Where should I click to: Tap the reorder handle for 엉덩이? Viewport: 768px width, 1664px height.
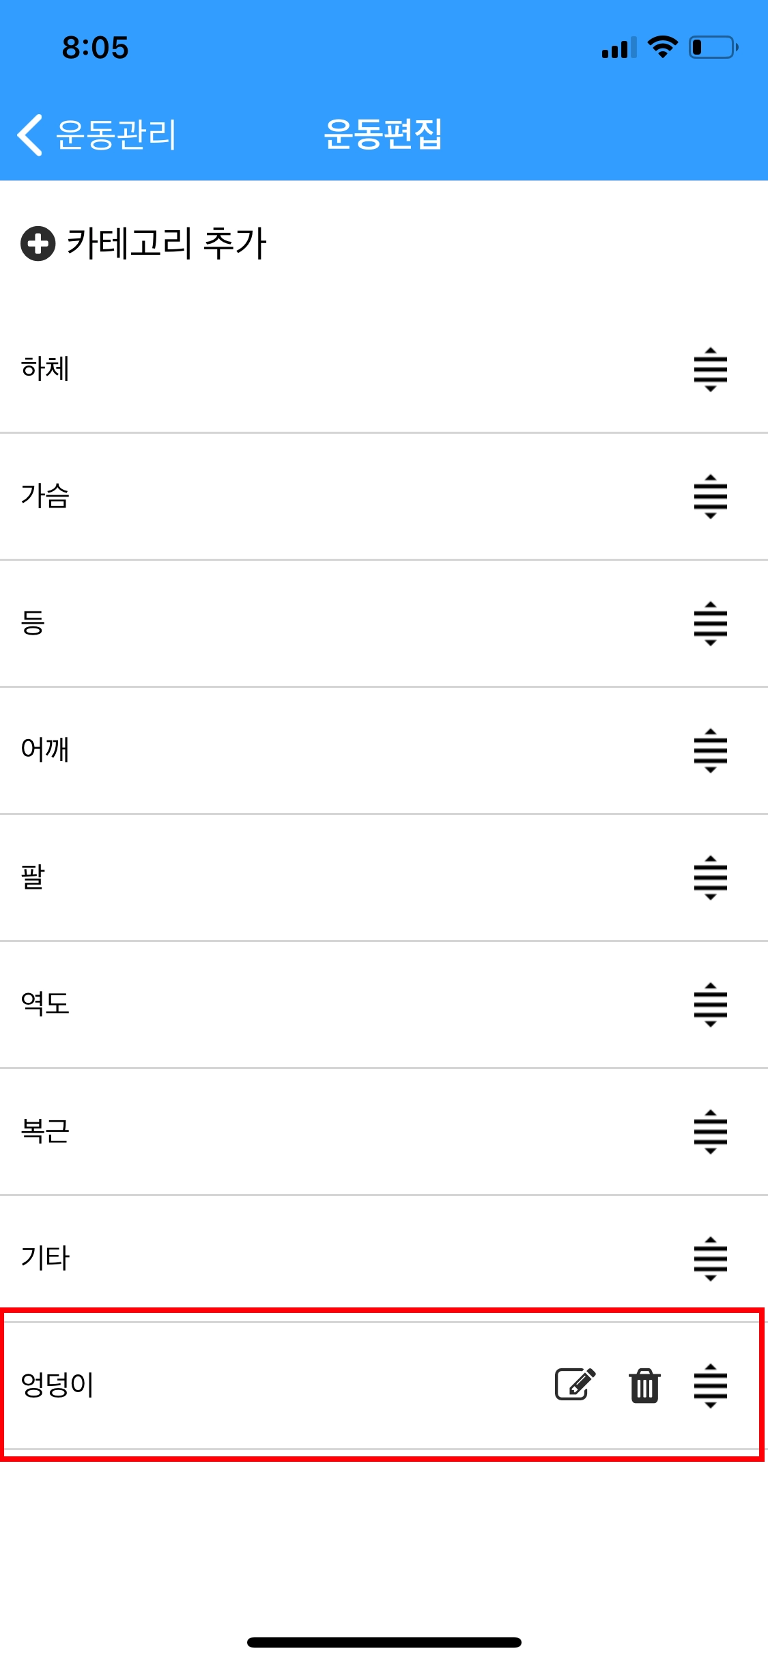(710, 1385)
